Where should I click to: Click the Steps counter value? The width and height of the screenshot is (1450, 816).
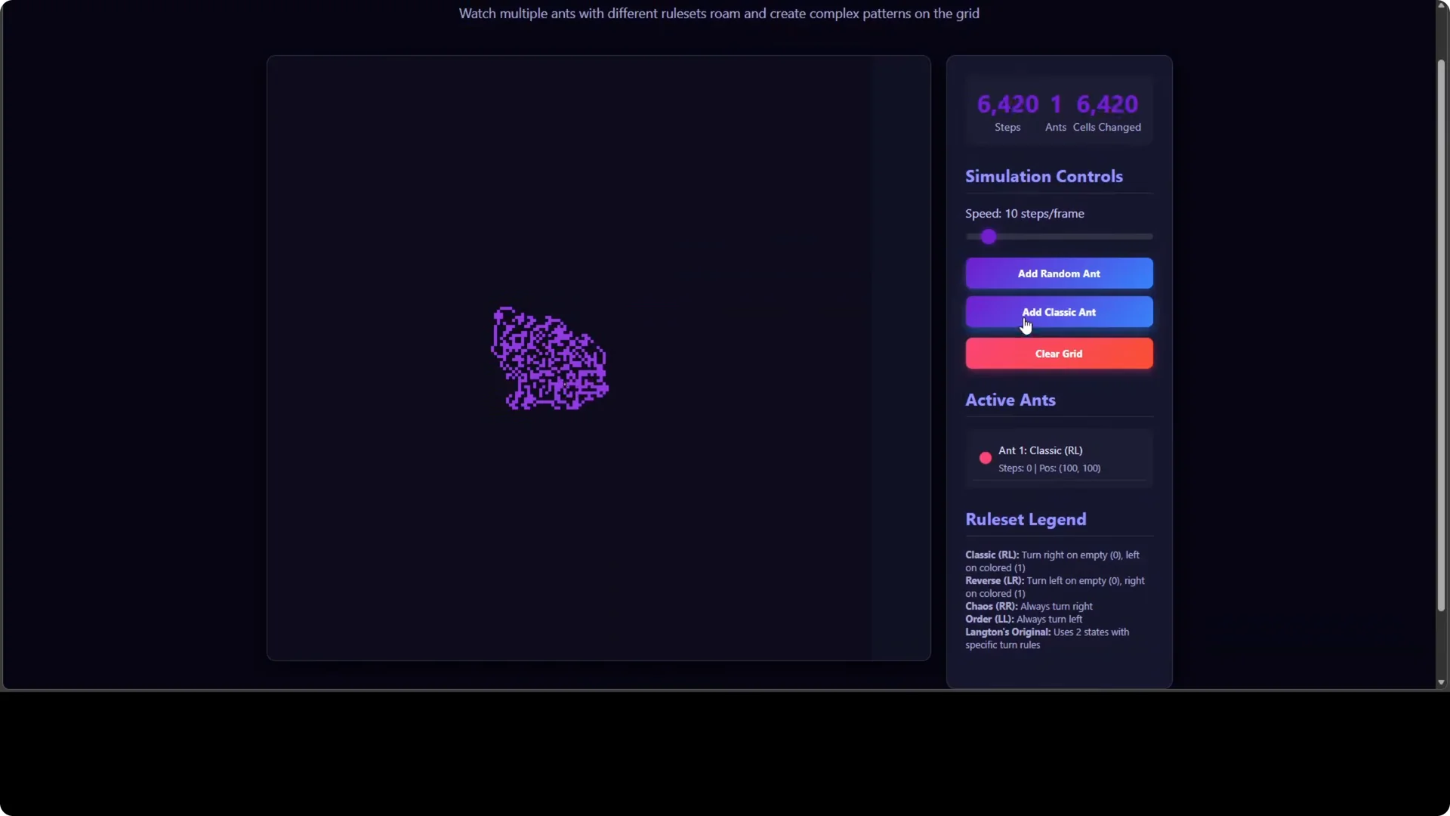click(1007, 104)
